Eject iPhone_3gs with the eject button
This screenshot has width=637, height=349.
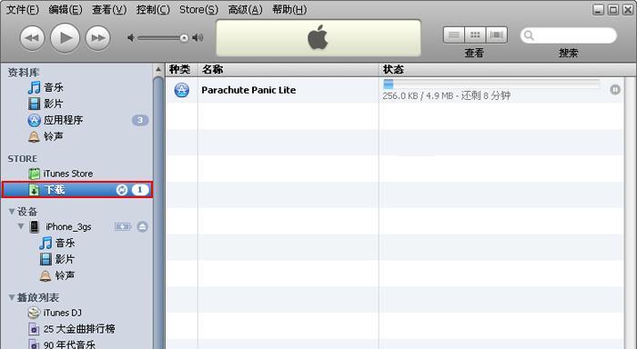coord(142,227)
